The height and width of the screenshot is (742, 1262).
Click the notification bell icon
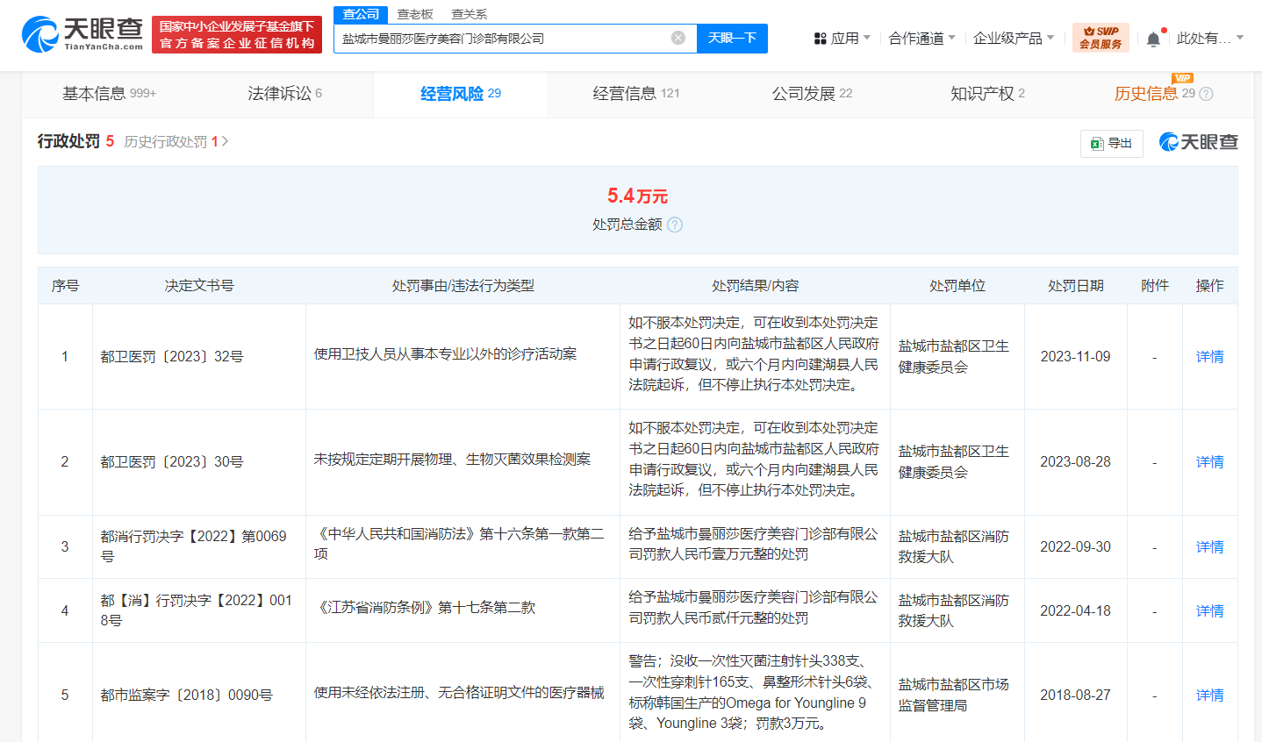(x=1153, y=39)
